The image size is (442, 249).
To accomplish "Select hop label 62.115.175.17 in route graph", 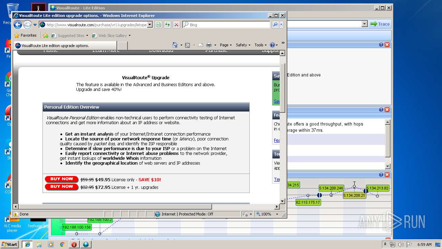I will pyautogui.click(x=308, y=202).
